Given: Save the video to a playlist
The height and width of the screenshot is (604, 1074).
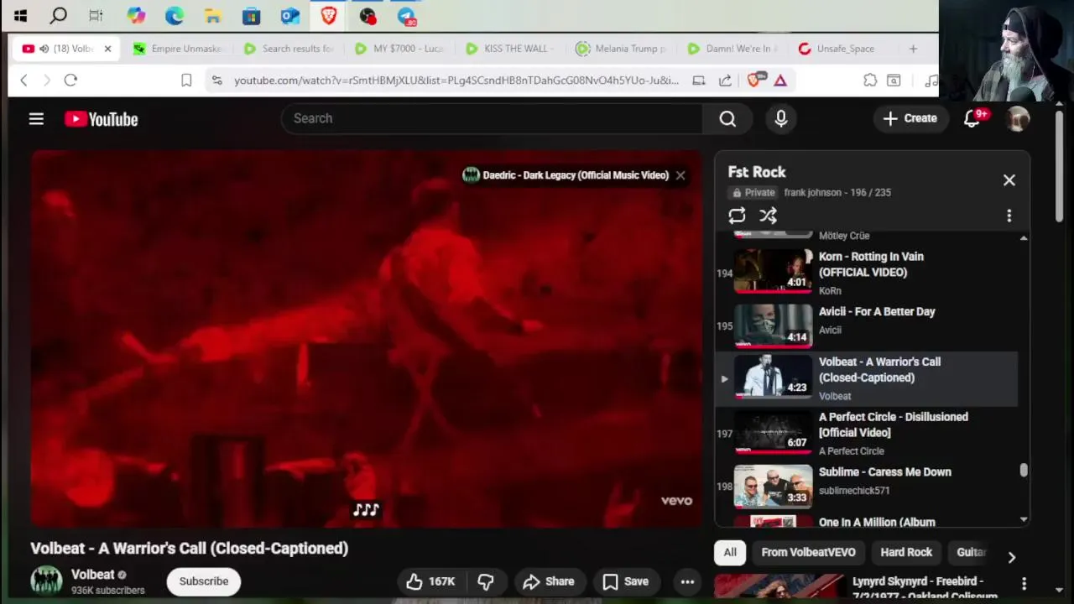Looking at the screenshot, I should 626,581.
